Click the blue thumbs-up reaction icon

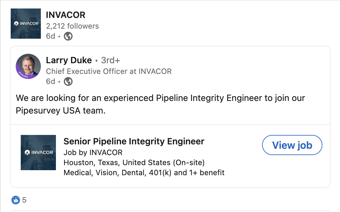tap(16, 200)
